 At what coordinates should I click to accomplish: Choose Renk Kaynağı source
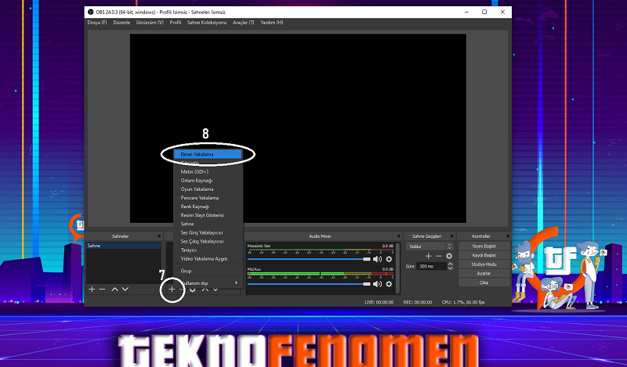click(208, 207)
